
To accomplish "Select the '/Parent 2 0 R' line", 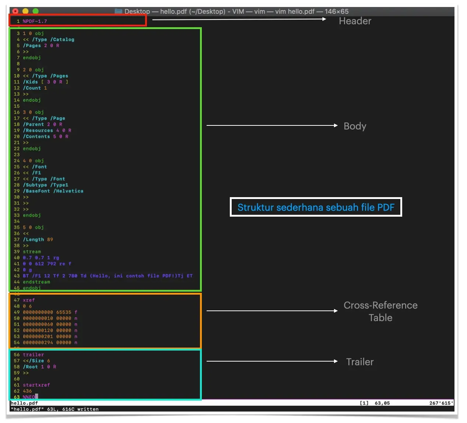I will [x=42, y=124].
